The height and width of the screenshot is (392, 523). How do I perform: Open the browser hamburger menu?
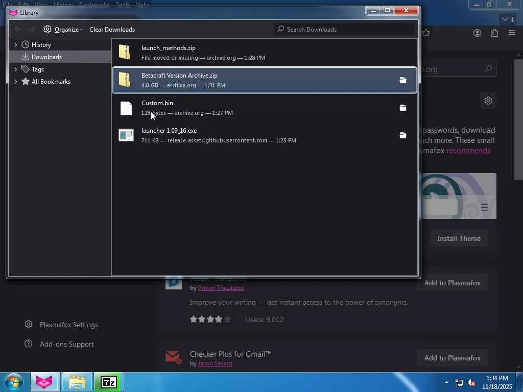click(x=512, y=33)
